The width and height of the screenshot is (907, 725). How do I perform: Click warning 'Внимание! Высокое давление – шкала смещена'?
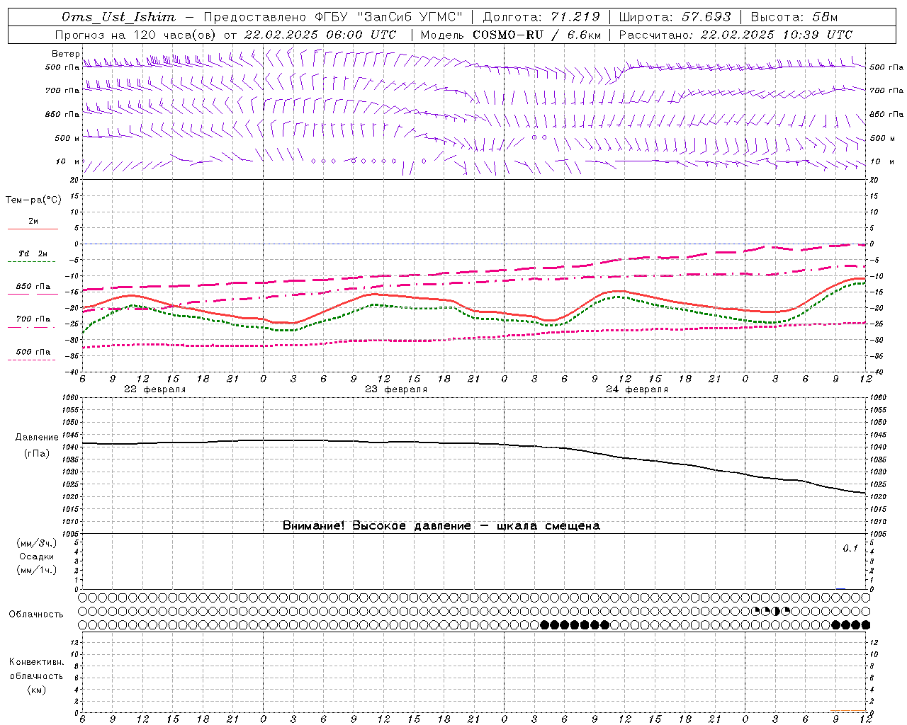pyautogui.click(x=441, y=526)
